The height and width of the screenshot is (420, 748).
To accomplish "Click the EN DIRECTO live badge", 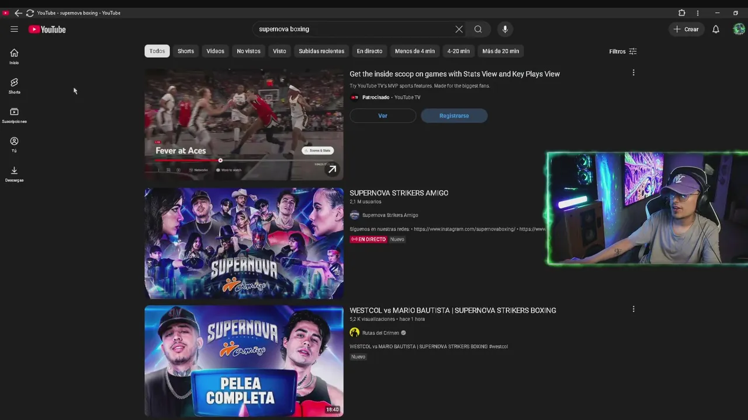I will pyautogui.click(x=368, y=239).
